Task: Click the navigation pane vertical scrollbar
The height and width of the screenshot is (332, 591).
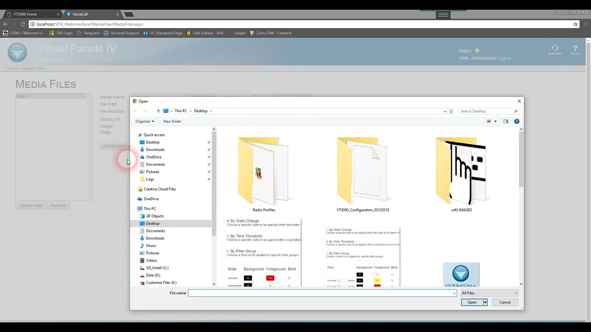Action: pos(214,207)
